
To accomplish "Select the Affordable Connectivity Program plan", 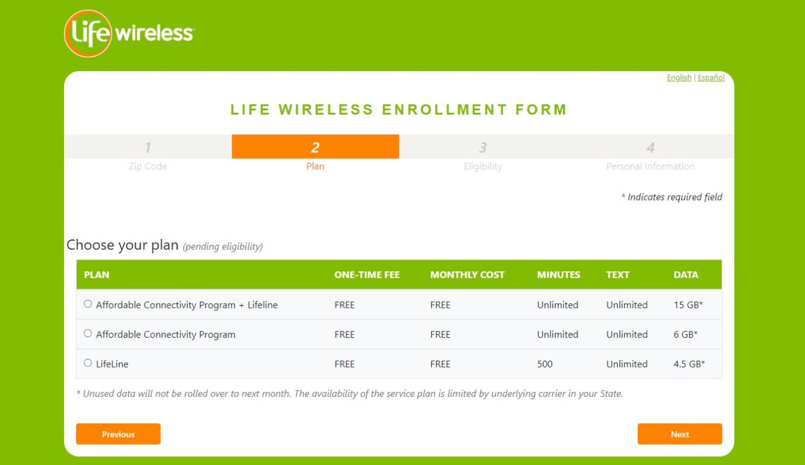I will click(87, 333).
